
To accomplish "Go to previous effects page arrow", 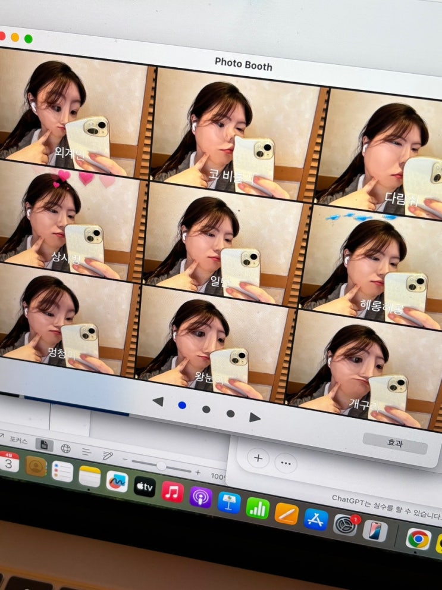I will pos(158,401).
